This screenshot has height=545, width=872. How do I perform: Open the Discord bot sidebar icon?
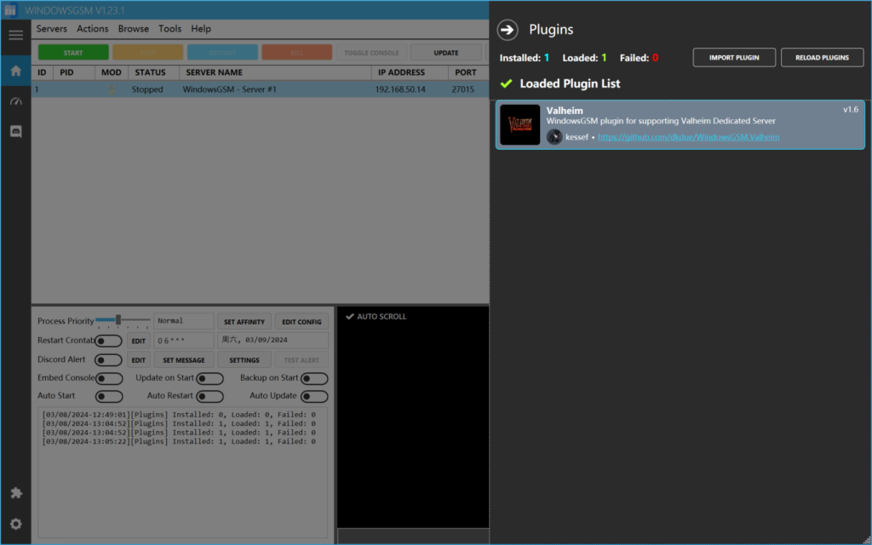point(15,132)
